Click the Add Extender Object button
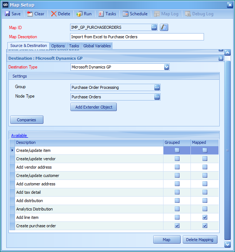This screenshot has height=252, width=235. [x=93, y=107]
